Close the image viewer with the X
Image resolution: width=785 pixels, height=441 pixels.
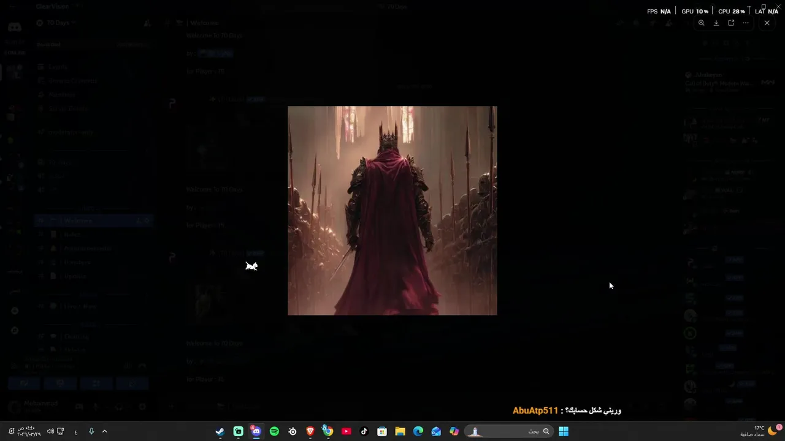767,23
